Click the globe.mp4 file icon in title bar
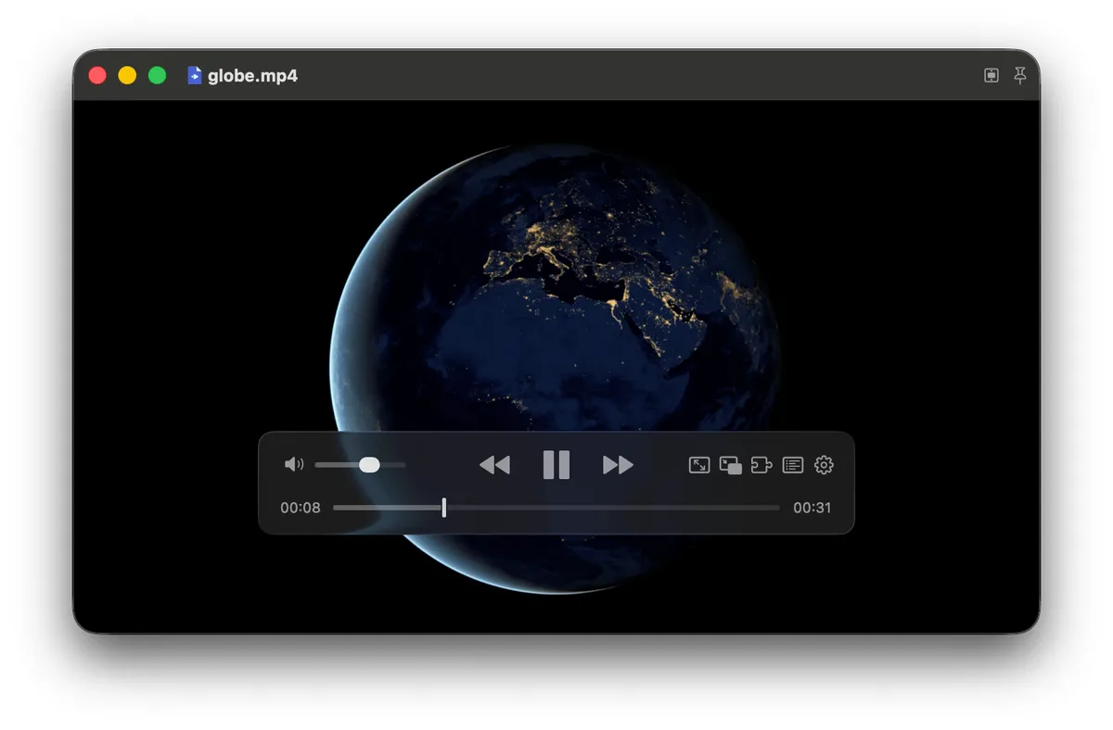Screen dimensions: 1113x730 coord(195,76)
